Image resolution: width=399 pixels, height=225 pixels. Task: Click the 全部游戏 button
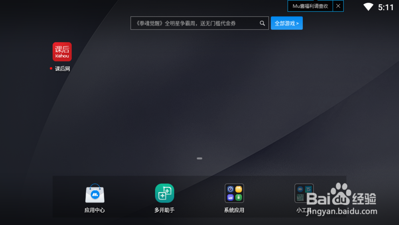tap(287, 23)
